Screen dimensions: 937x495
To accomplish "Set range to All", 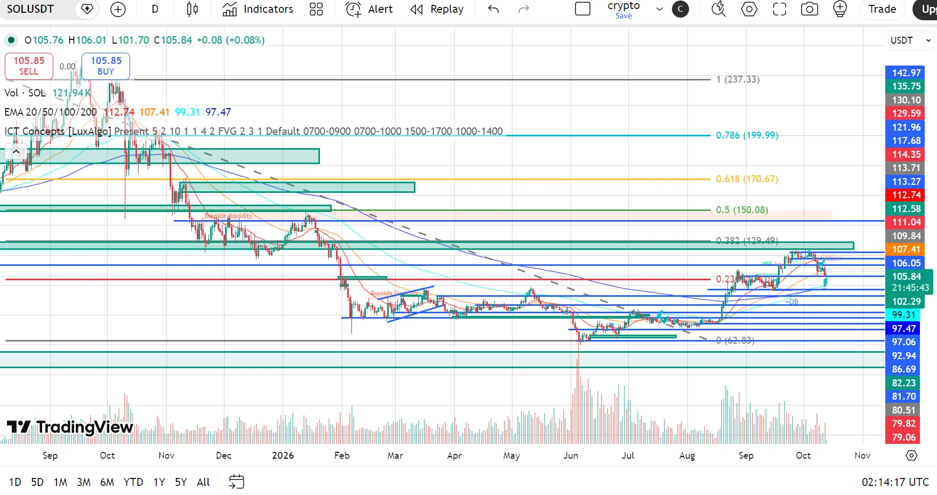I will click(203, 482).
